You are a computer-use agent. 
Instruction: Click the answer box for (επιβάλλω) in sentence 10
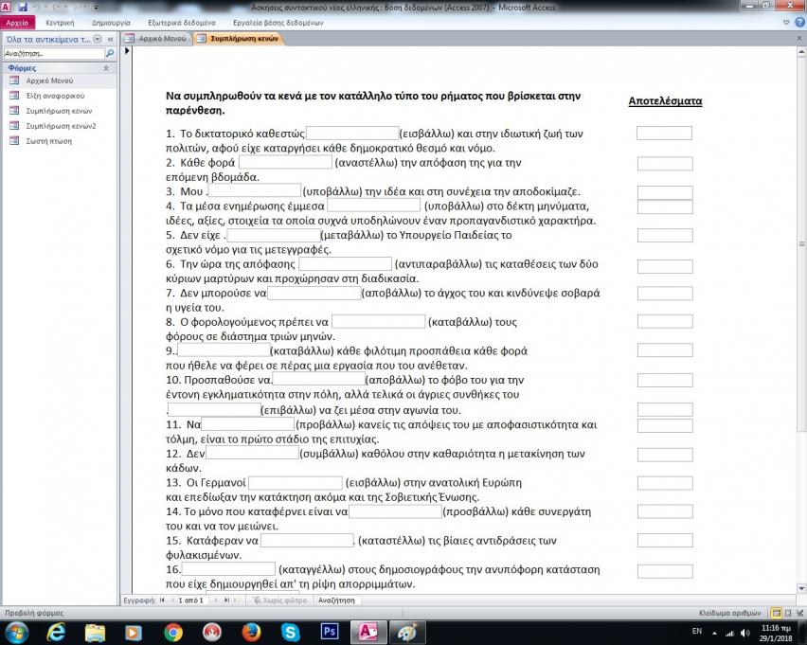[x=214, y=410]
